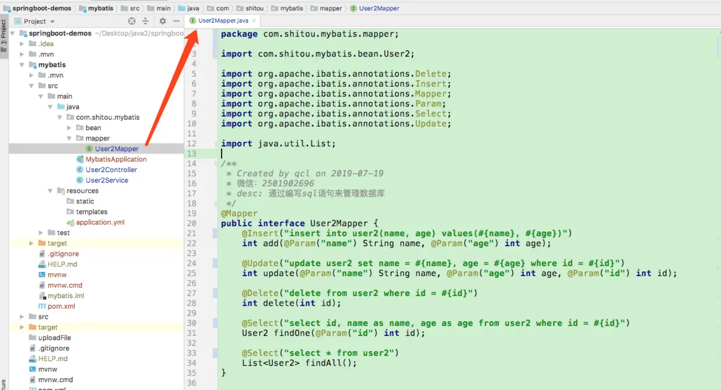Click the main breadcrumb in navigation bar
Screen dimensions: 721x390
159,8
